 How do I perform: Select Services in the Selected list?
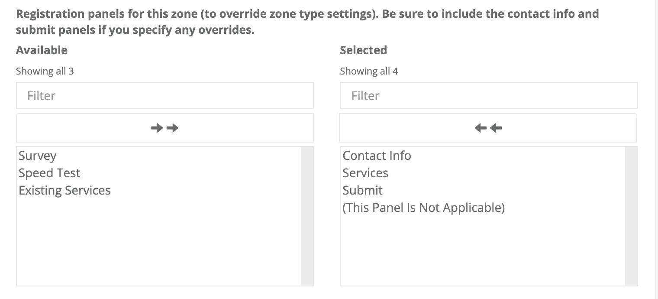click(x=365, y=173)
